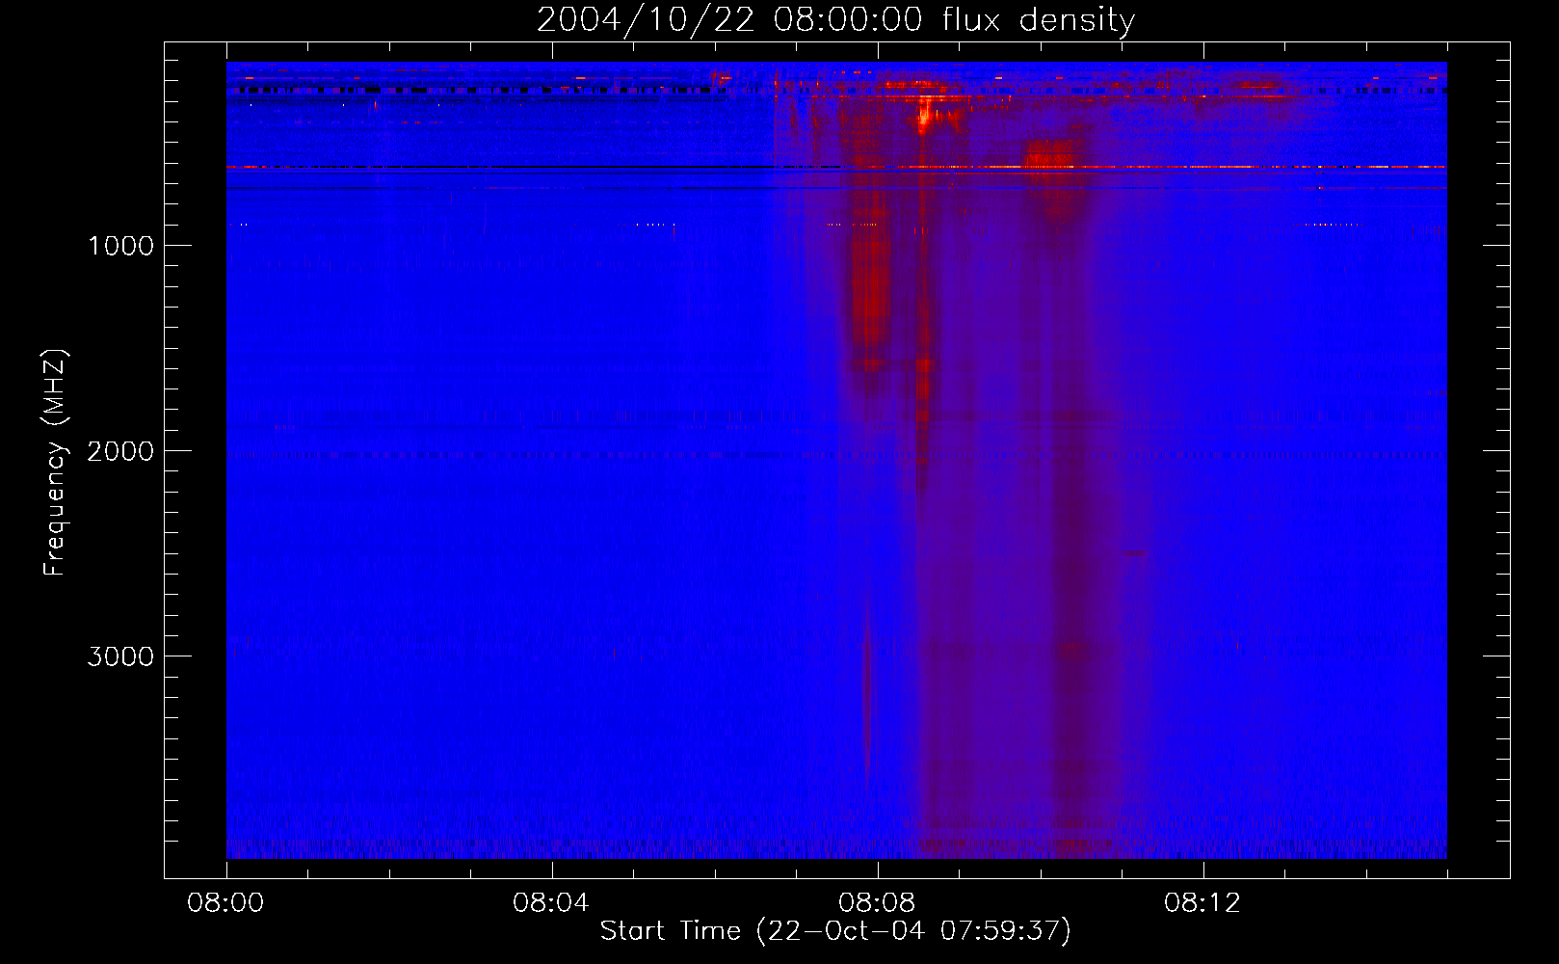Click the 'Frequency (MHZ)' y-axis label
The height and width of the screenshot is (964, 1559).
point(55,464)
